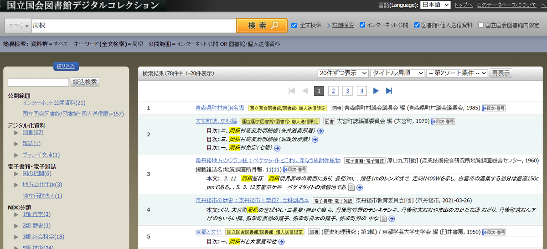Filter by 2類 歴史(3)
This screenshot has height=249, width=547.
point(36,226)
